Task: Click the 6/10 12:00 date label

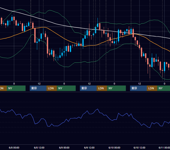Action: (x=139, y=147)
